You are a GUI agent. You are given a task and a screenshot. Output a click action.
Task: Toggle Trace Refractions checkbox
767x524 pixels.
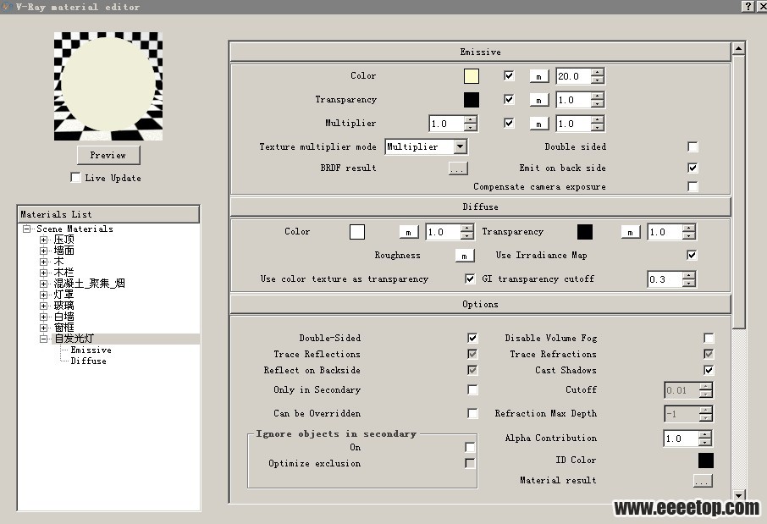pos(709,354)
